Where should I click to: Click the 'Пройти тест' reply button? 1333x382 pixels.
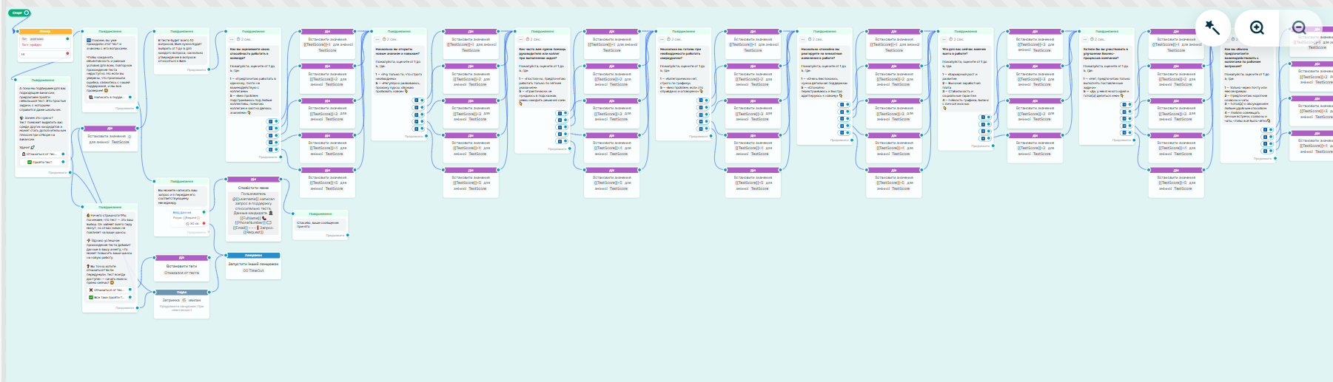tap(42, 162)
